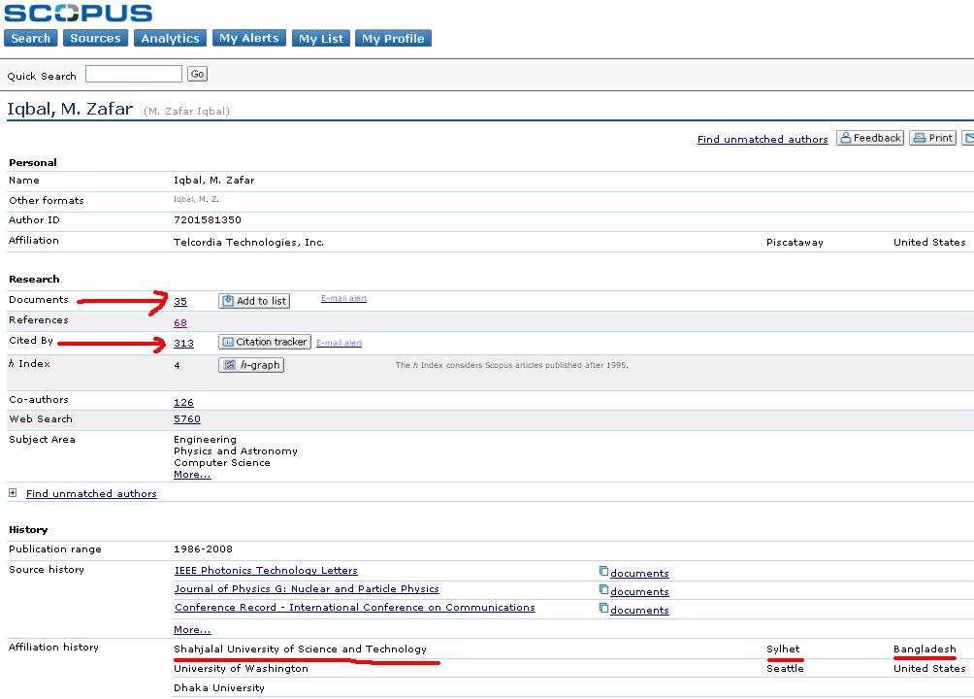Open Journal of Physics G source link

click(x=307, y=589)
